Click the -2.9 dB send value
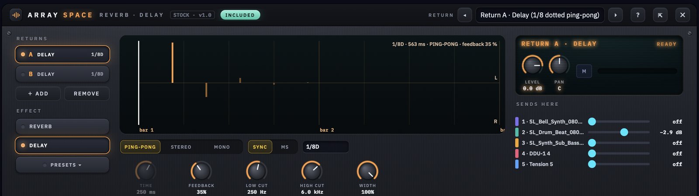The width and height of the screenshot is (699, 196). click(x=671, y=132)
